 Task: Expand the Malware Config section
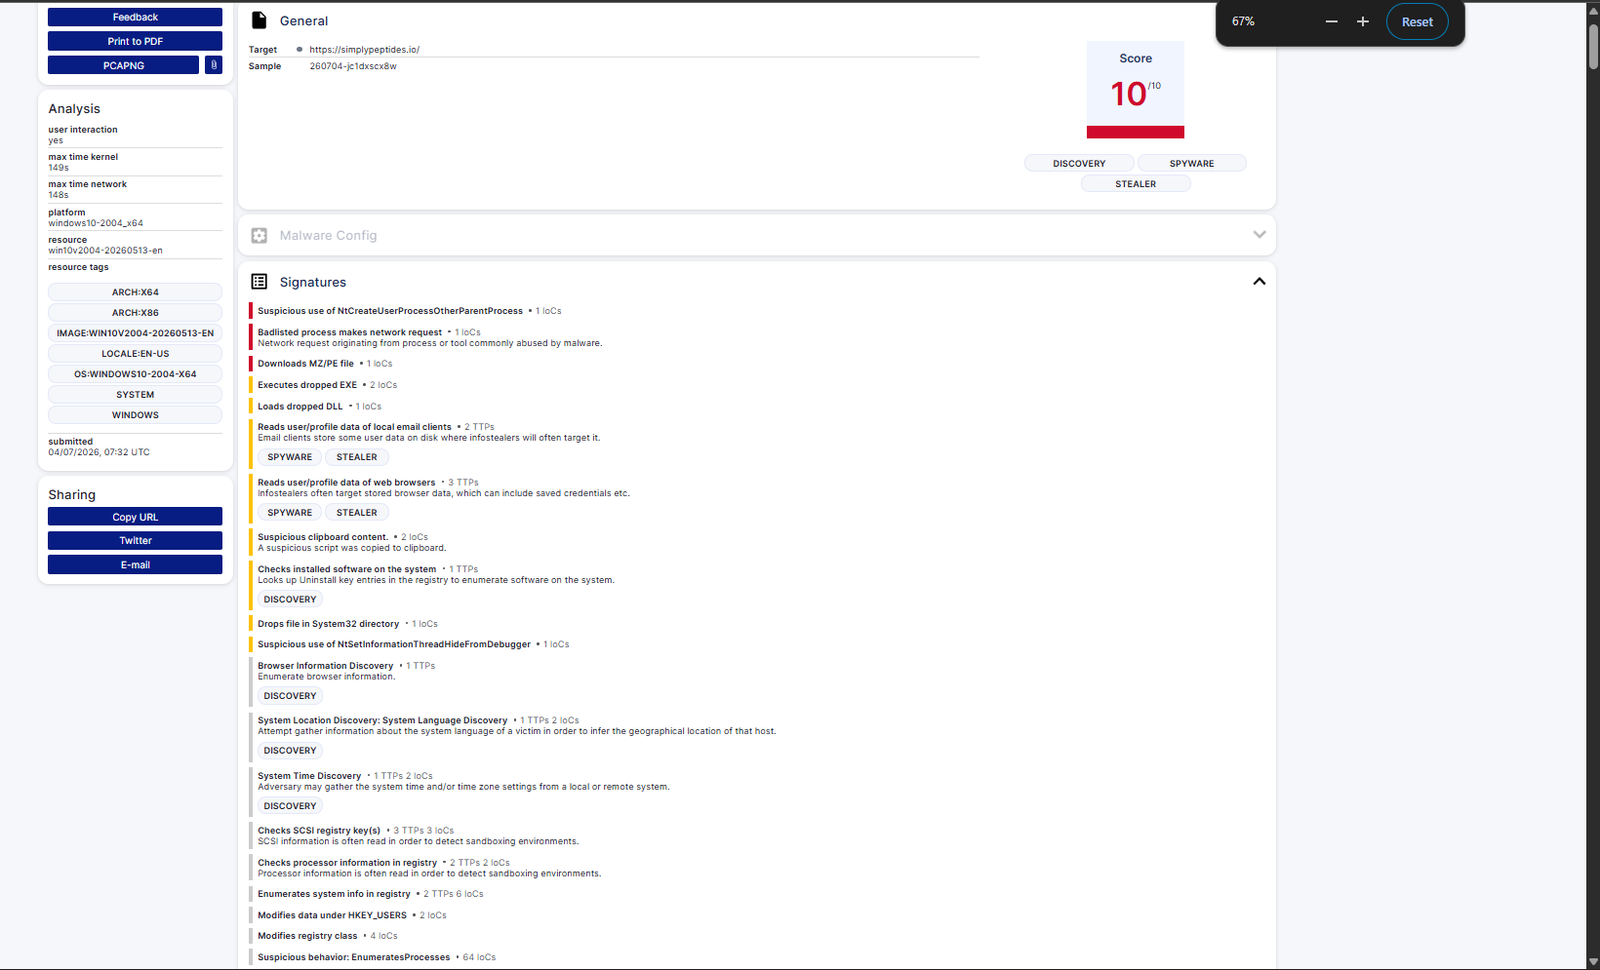[1260, 235]
